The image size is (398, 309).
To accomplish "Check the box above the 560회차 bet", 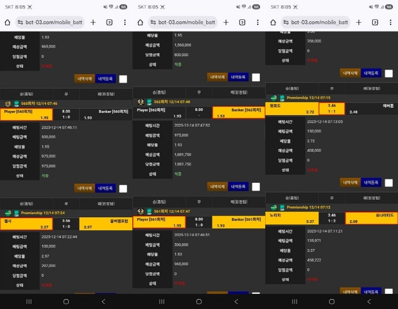I will click(x=123, y=79).
